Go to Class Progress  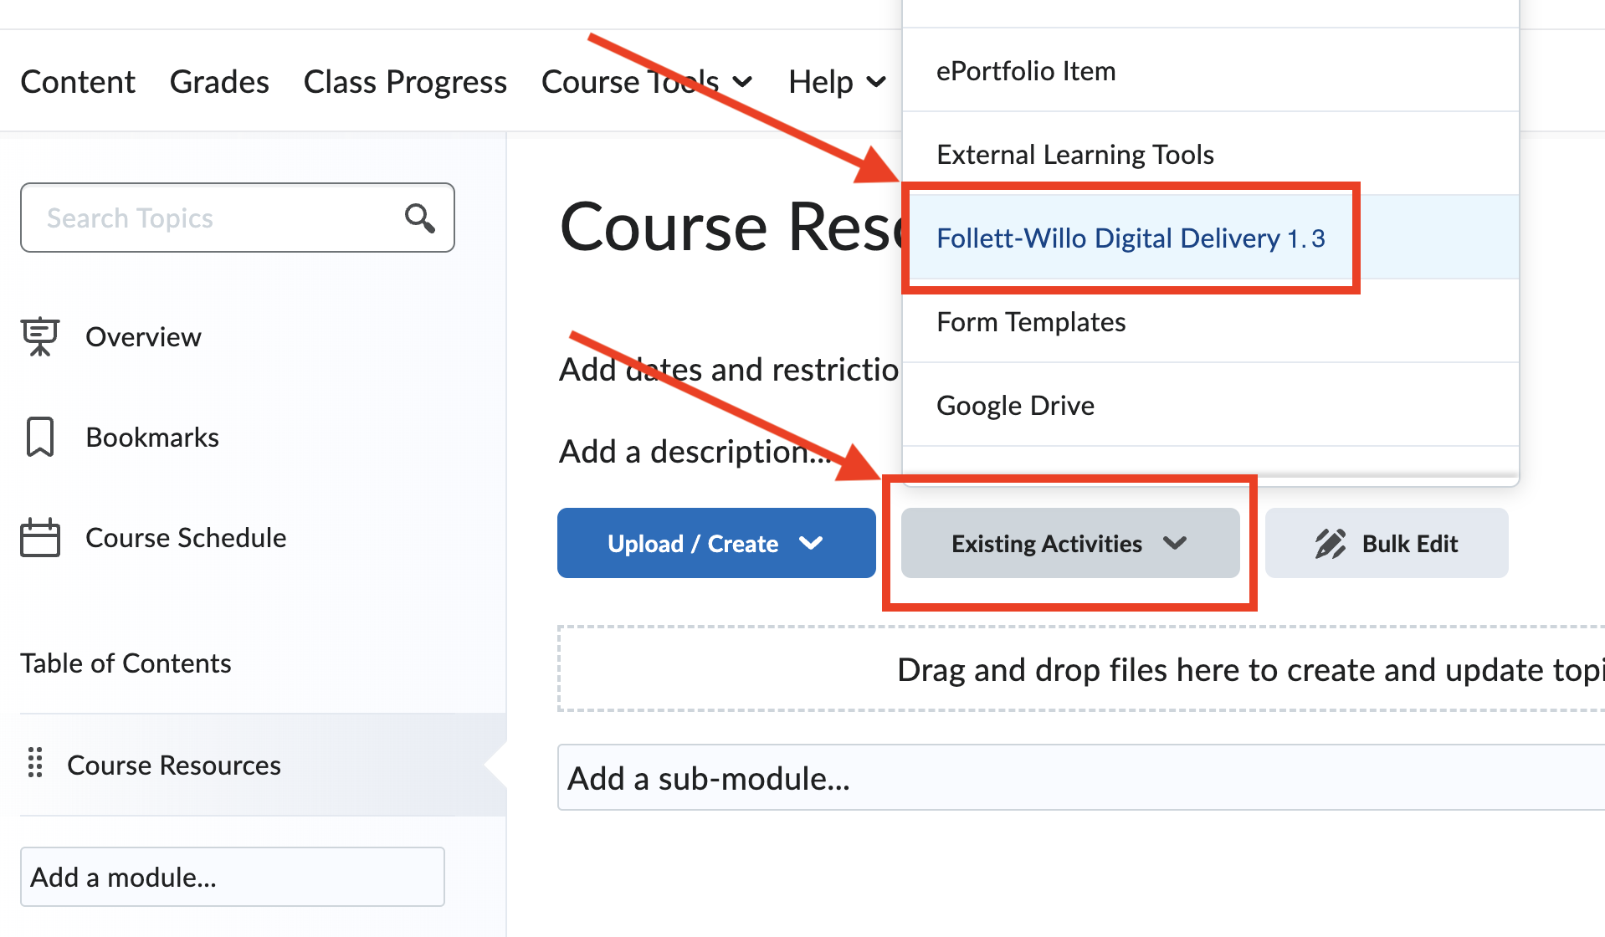pyautogui.click(x=405, y=82)
